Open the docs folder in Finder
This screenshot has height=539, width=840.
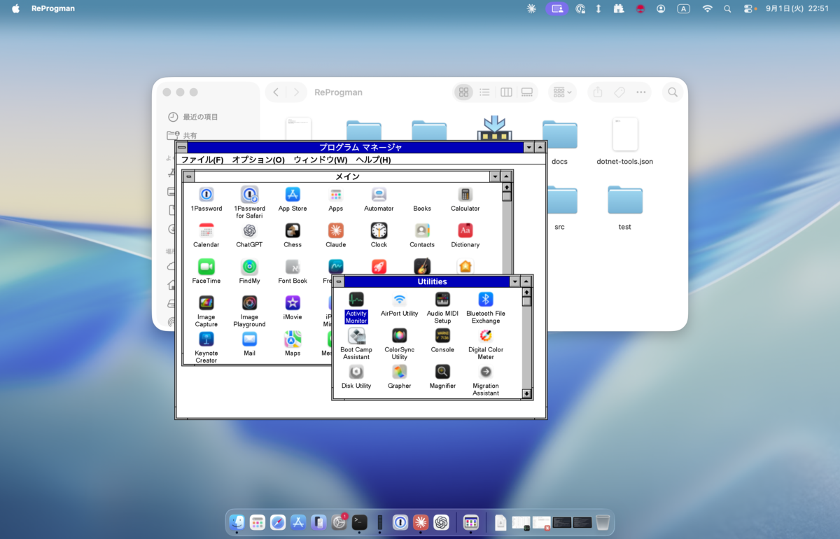559,134
